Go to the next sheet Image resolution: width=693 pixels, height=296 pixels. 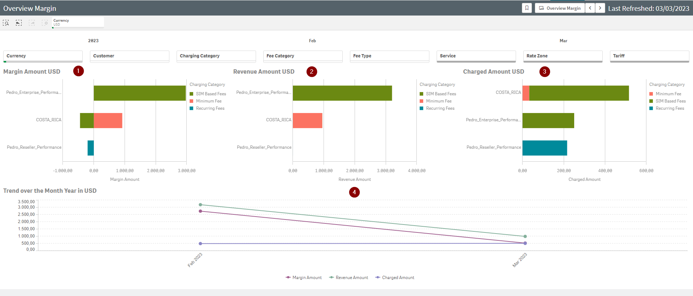(x=600, y=8)
